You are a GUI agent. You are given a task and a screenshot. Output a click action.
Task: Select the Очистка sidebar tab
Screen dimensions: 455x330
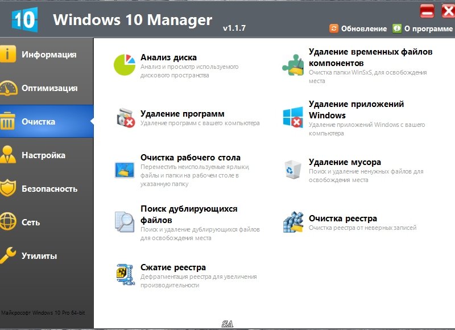coord(47,121)
